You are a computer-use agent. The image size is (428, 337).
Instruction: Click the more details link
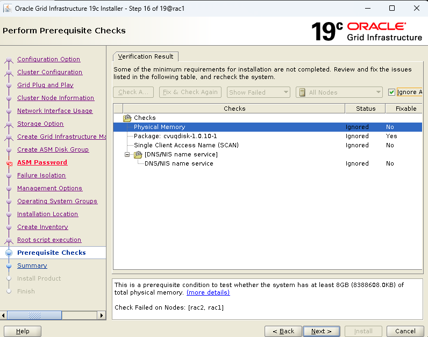coord(208,292)
